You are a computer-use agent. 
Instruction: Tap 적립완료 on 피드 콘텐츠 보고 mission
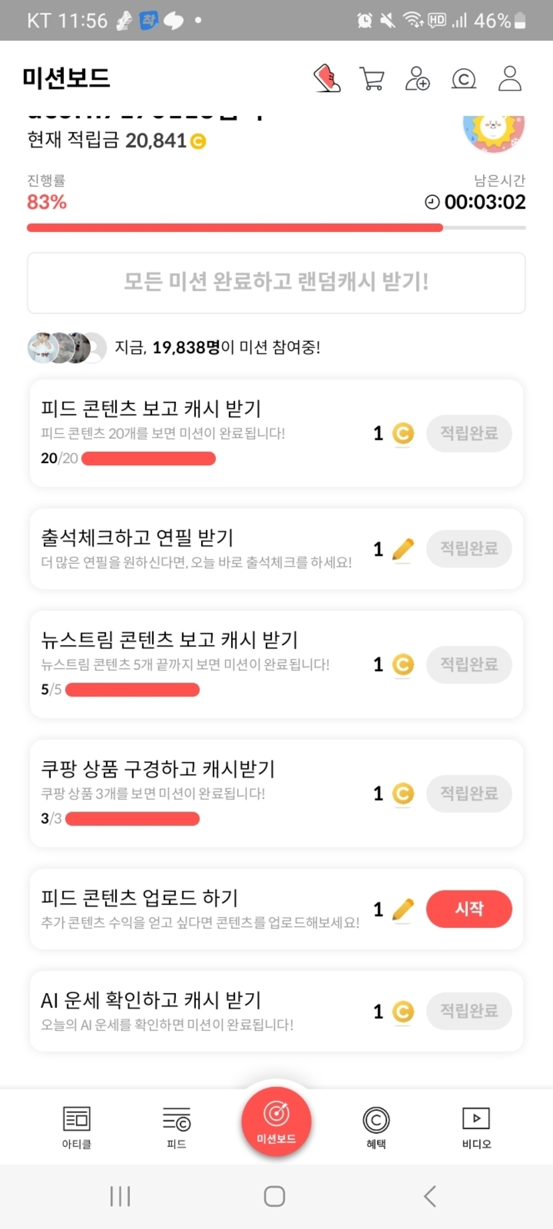(x=469, y=433)
